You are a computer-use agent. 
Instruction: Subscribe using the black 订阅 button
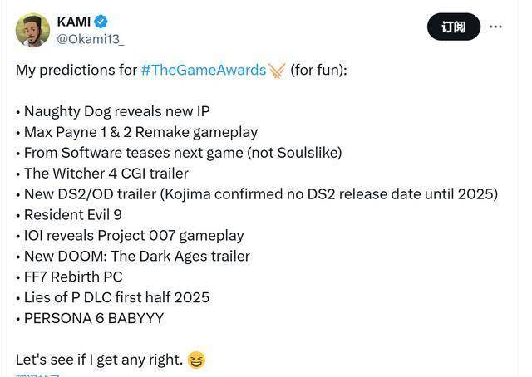(454, 27)
